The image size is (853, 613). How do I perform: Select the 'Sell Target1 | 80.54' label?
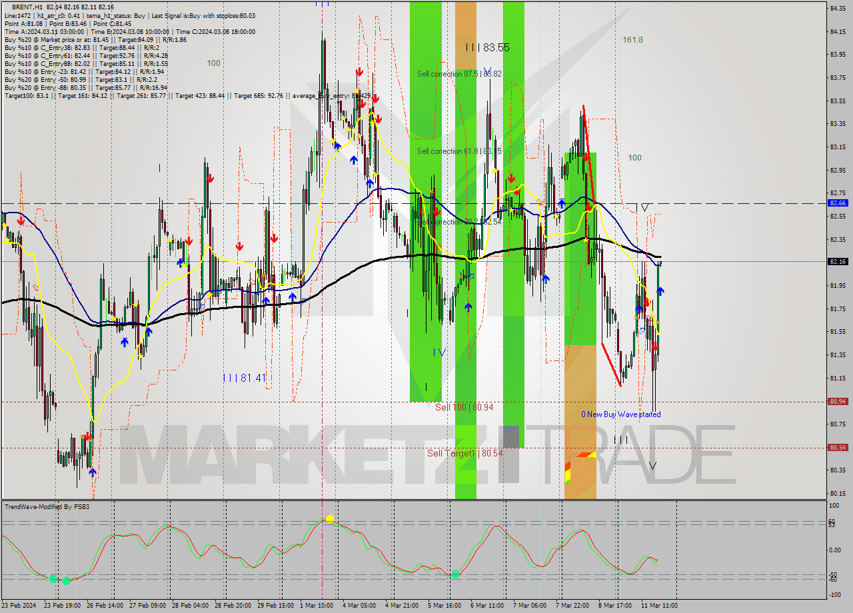(x=465, y=453)
